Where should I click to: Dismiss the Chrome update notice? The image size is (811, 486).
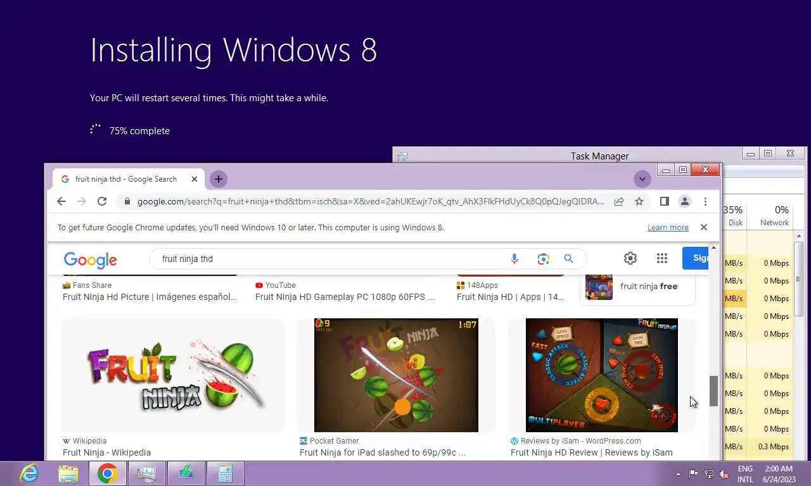tap(703, 227)
